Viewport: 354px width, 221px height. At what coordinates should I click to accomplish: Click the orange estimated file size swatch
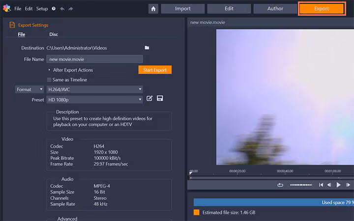pyautogui.click(x=196, y=213)
